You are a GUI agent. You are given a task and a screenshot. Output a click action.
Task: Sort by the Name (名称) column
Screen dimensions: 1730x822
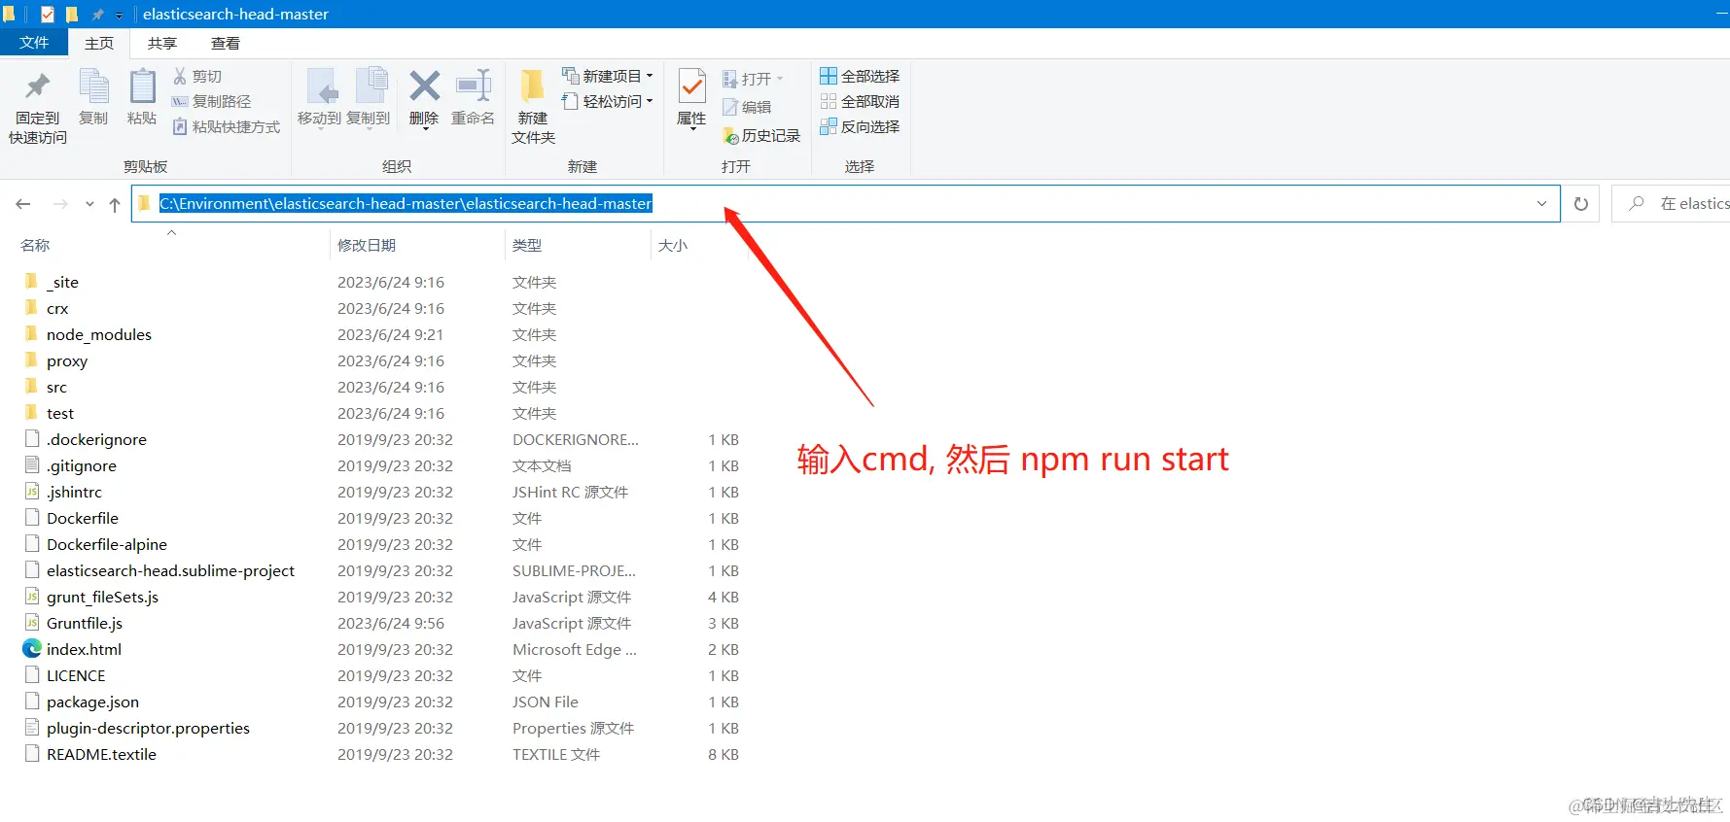[x=35, y=245]
